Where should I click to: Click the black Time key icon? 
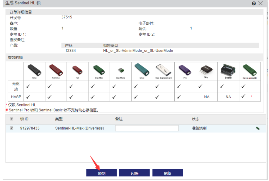pos(34,70)
